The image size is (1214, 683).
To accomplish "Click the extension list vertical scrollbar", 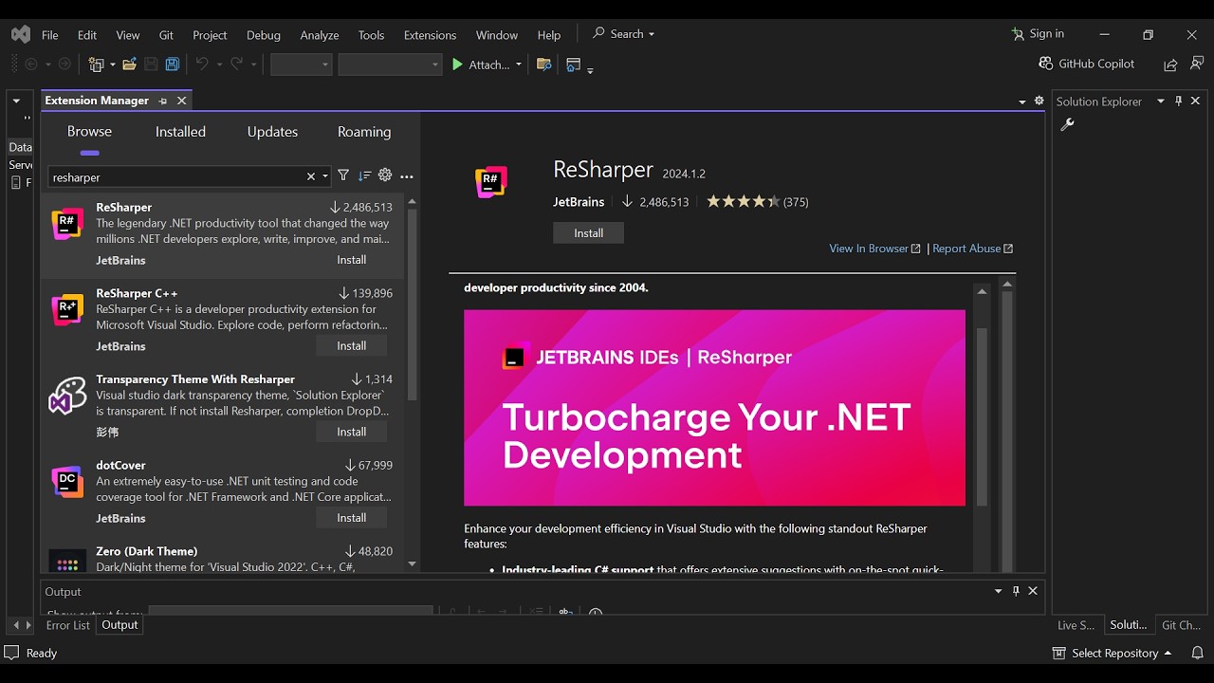I will (x=412, y=382).
